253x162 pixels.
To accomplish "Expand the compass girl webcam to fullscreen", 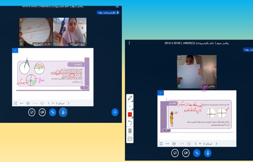I will point(55,20).
